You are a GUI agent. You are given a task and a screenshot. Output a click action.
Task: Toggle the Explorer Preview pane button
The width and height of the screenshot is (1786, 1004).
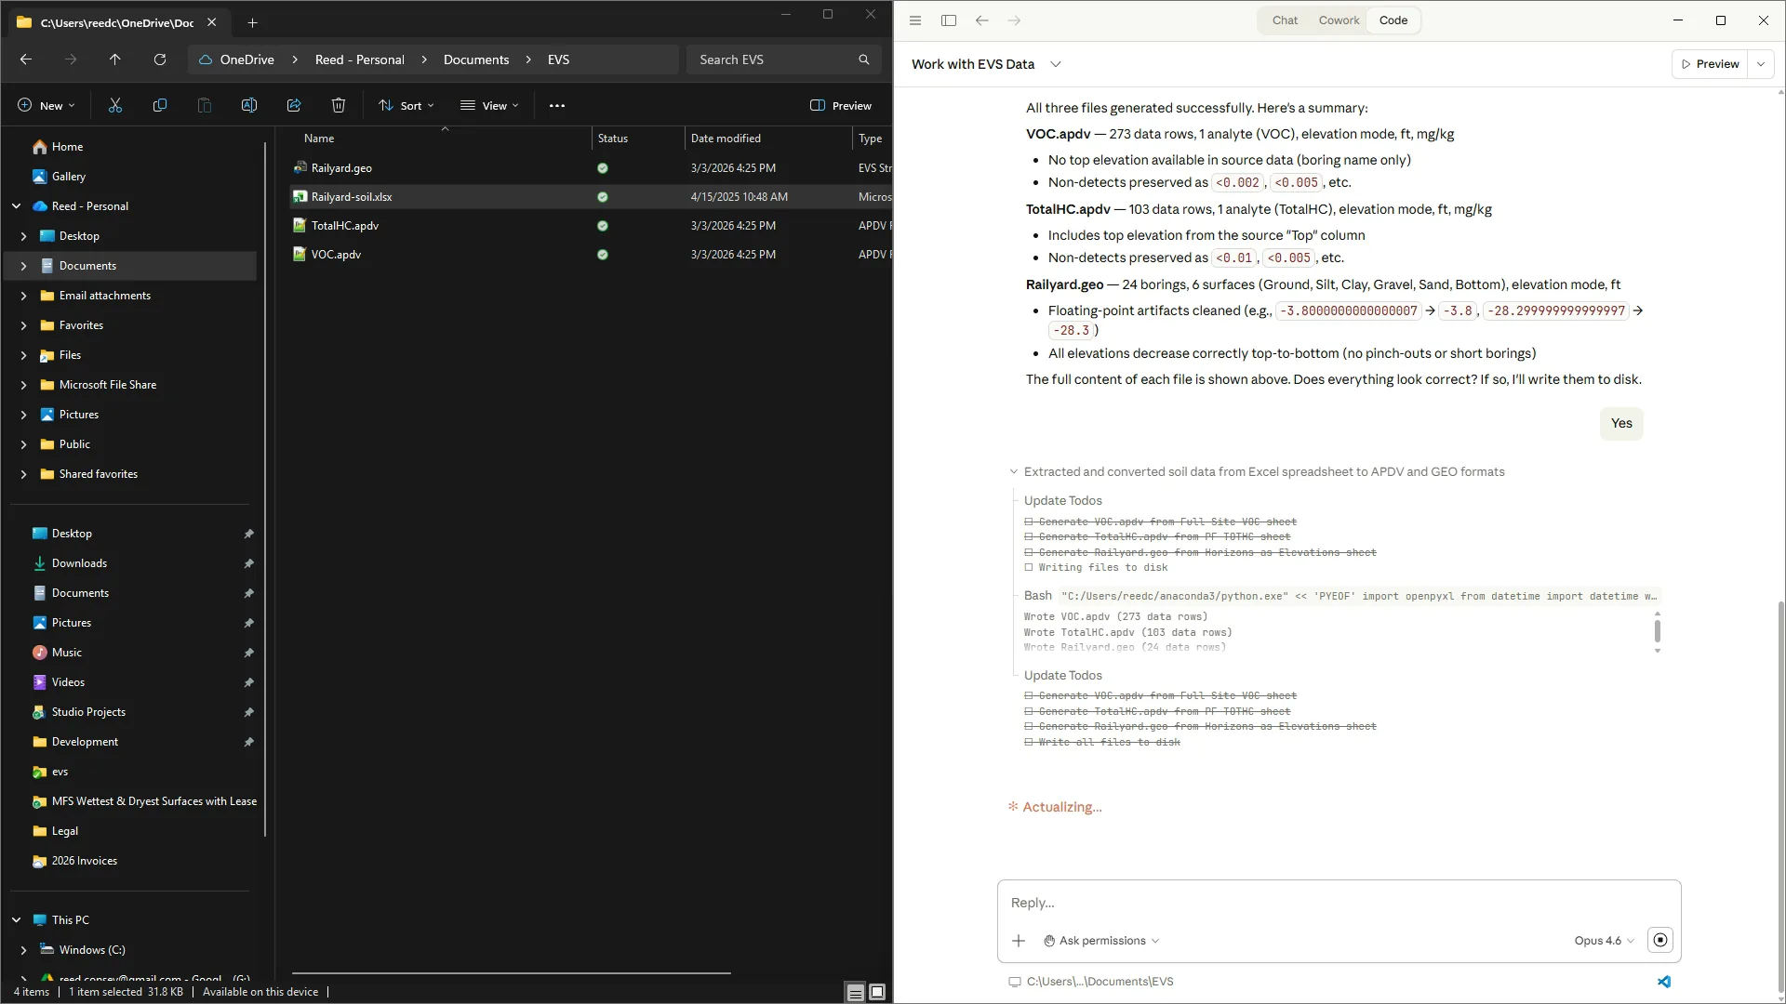click(841, 106)
